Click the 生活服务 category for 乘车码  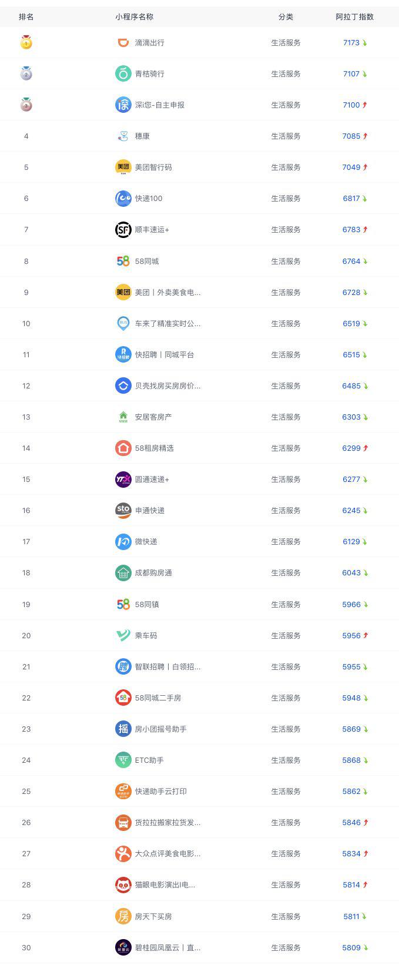pos(286,636)
